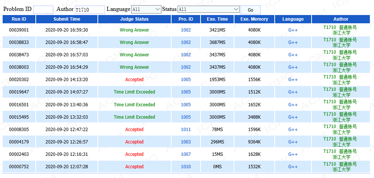Open problem 1007 link
374x178 pixels.
pyautogui.click(x=186, y=154)
